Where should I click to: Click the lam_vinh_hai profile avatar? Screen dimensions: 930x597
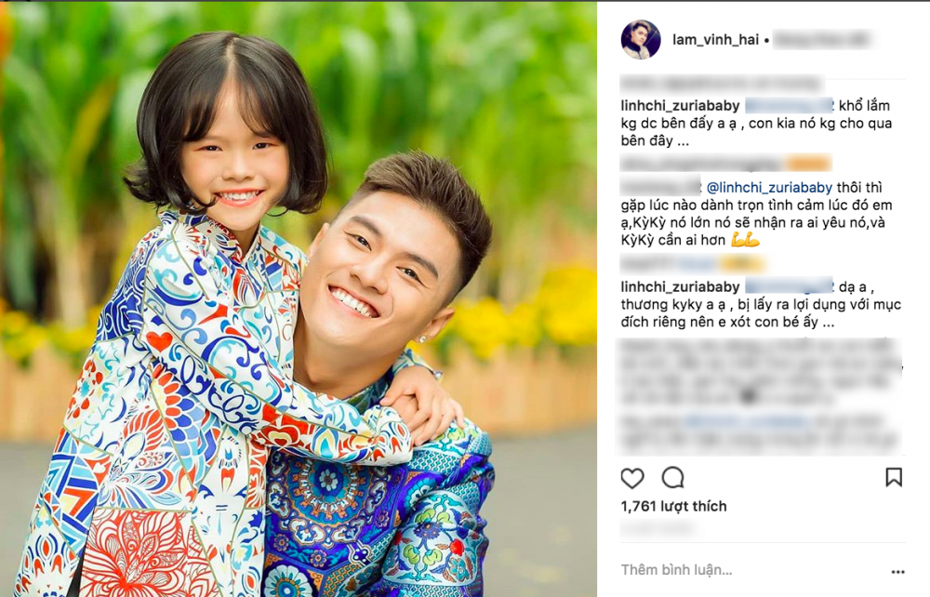click(x=641, y=40)
